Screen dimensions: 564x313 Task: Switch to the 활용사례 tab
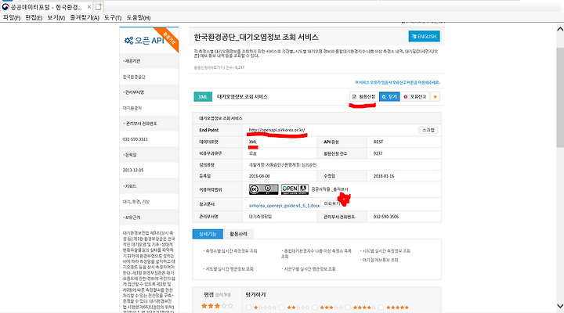(x=238, y=234)
